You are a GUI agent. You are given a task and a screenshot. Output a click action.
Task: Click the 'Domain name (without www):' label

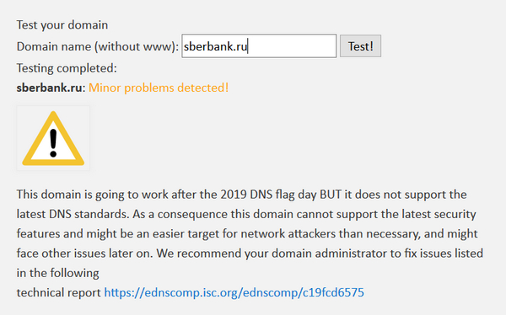(98, 46)
